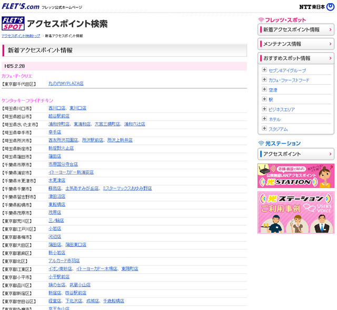Click the 光STATION banner image

(x=296, y=176)
